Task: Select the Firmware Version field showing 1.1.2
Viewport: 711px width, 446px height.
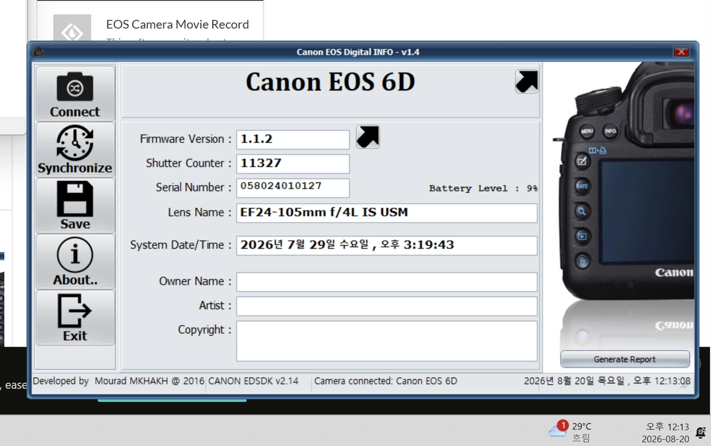Action: (x=293, y=140)
